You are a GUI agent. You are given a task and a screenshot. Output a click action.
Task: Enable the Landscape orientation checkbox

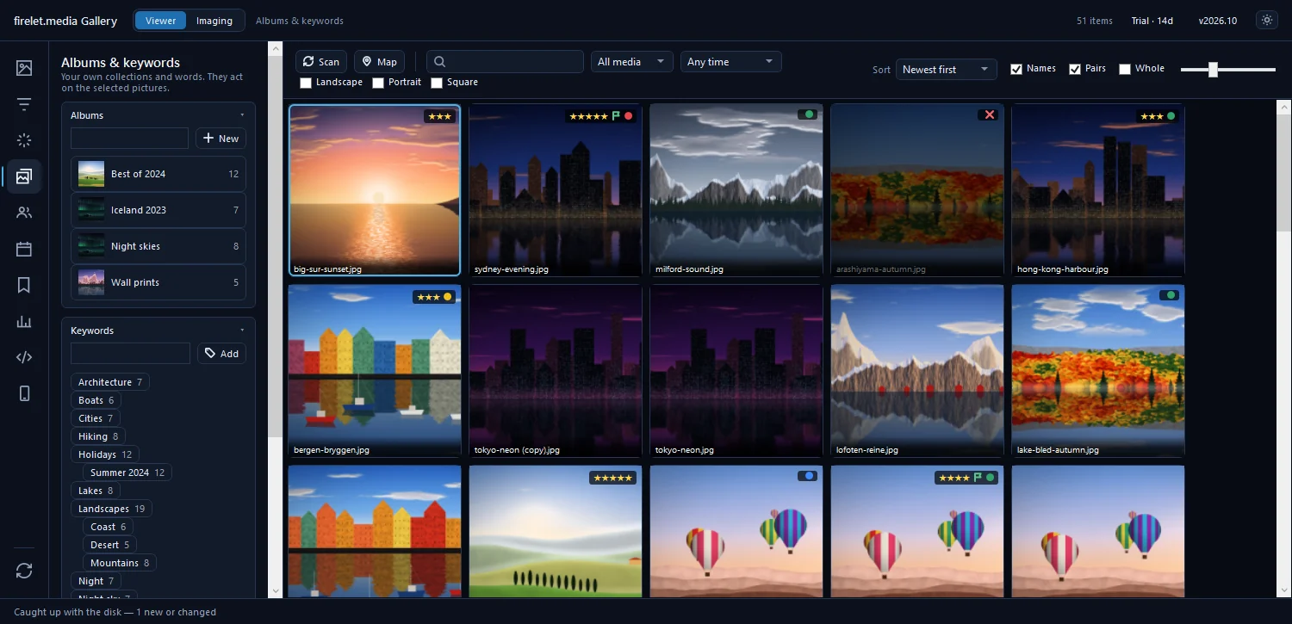pyautogui.click(x=306, y=83)
